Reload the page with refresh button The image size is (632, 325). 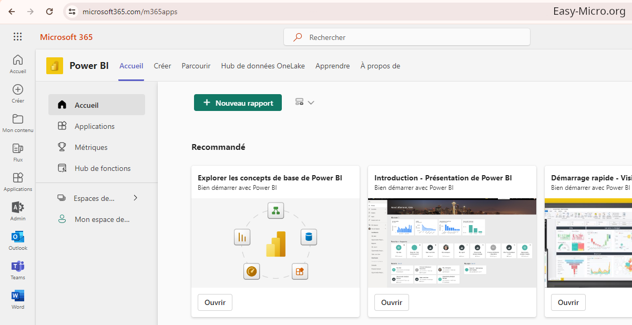pyautogui.click(x=49, y=12)
